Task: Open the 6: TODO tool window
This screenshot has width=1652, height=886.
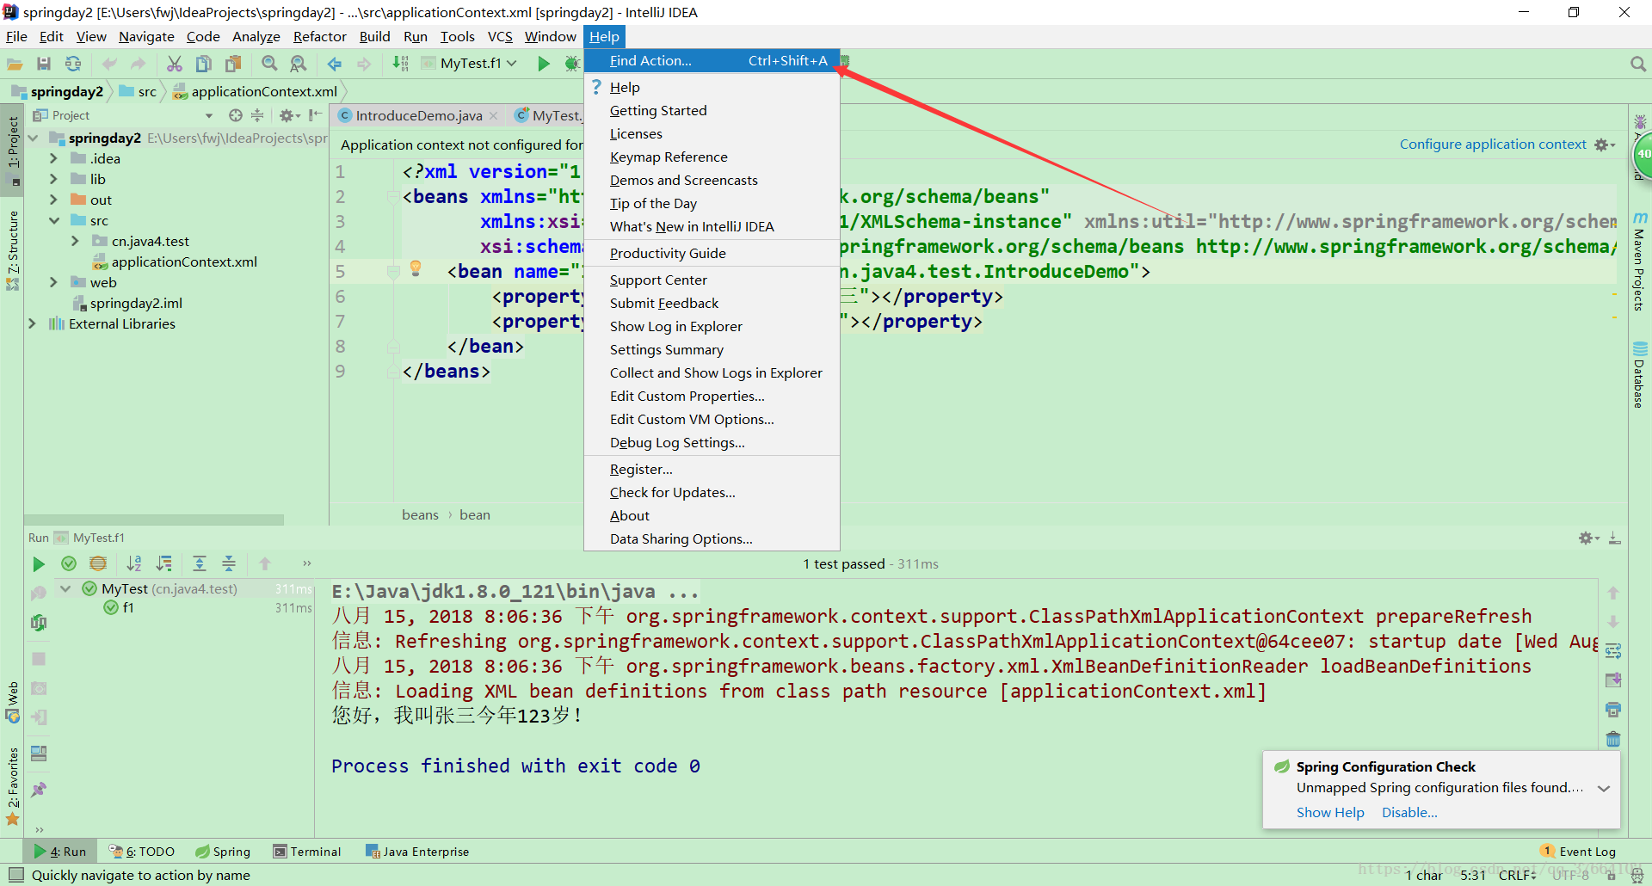Action: [x=142, y=852]
